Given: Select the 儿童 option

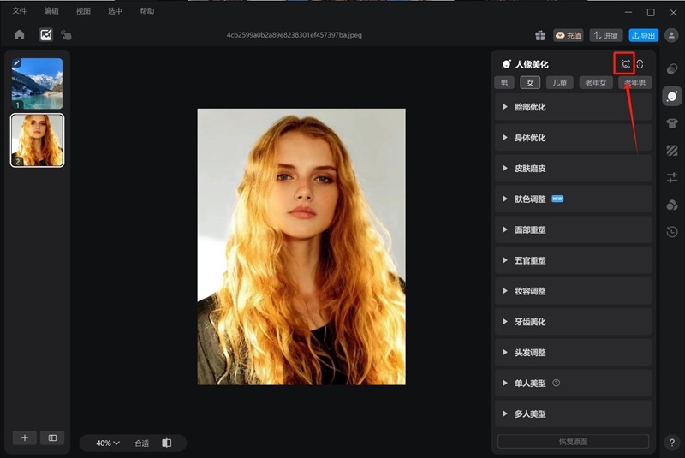Looking at the screenshot, I should [x=560, y=83].
